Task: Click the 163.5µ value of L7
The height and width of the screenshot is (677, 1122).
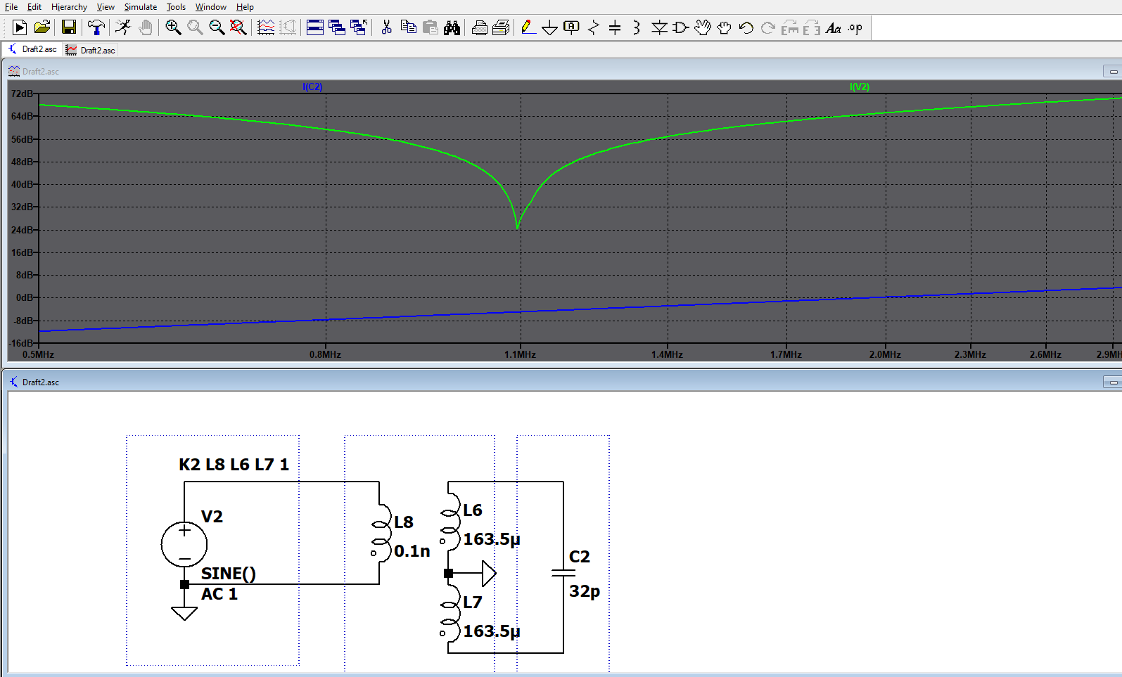Action: coord(491,631)
